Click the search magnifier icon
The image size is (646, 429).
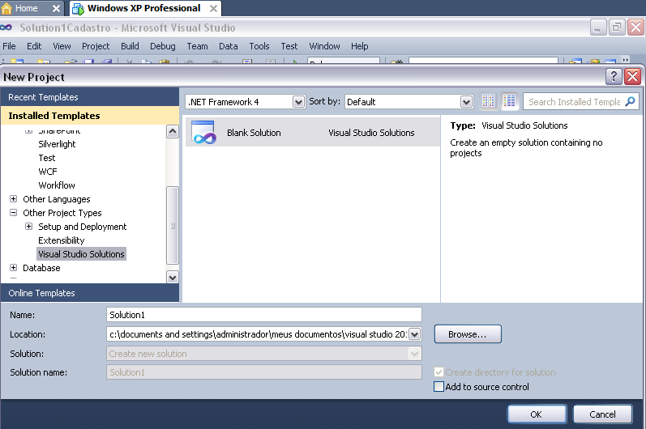pyautogui.click(x=630, y=101)
